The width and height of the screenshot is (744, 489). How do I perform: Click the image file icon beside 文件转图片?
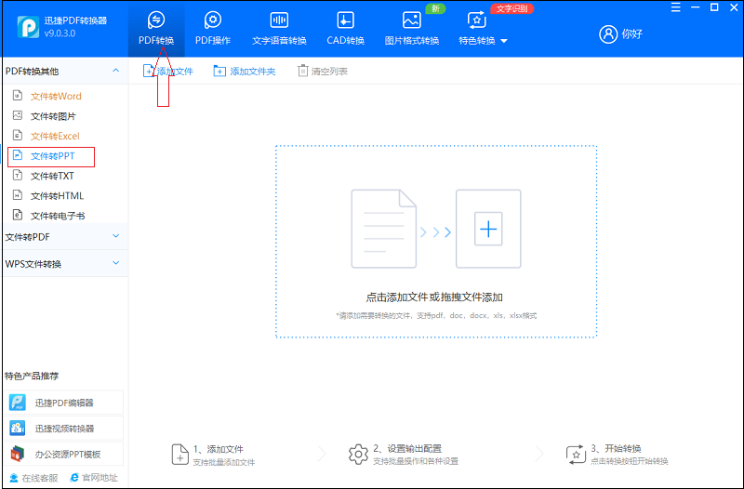point(18,115)
